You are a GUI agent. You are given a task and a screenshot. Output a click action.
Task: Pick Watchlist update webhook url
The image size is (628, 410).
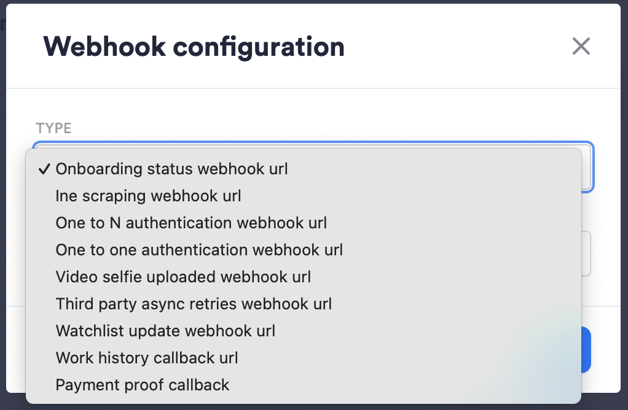(165, 331)
